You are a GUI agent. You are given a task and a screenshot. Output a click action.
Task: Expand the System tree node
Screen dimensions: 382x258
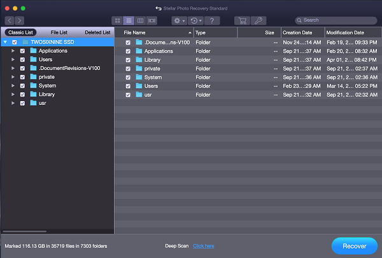click(13, 86)
